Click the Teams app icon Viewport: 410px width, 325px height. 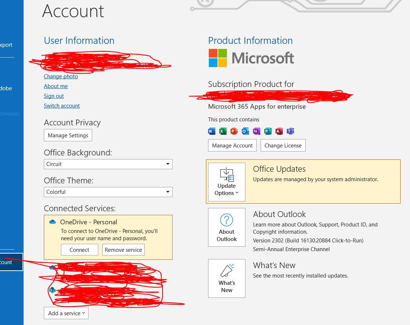point(290,131)
